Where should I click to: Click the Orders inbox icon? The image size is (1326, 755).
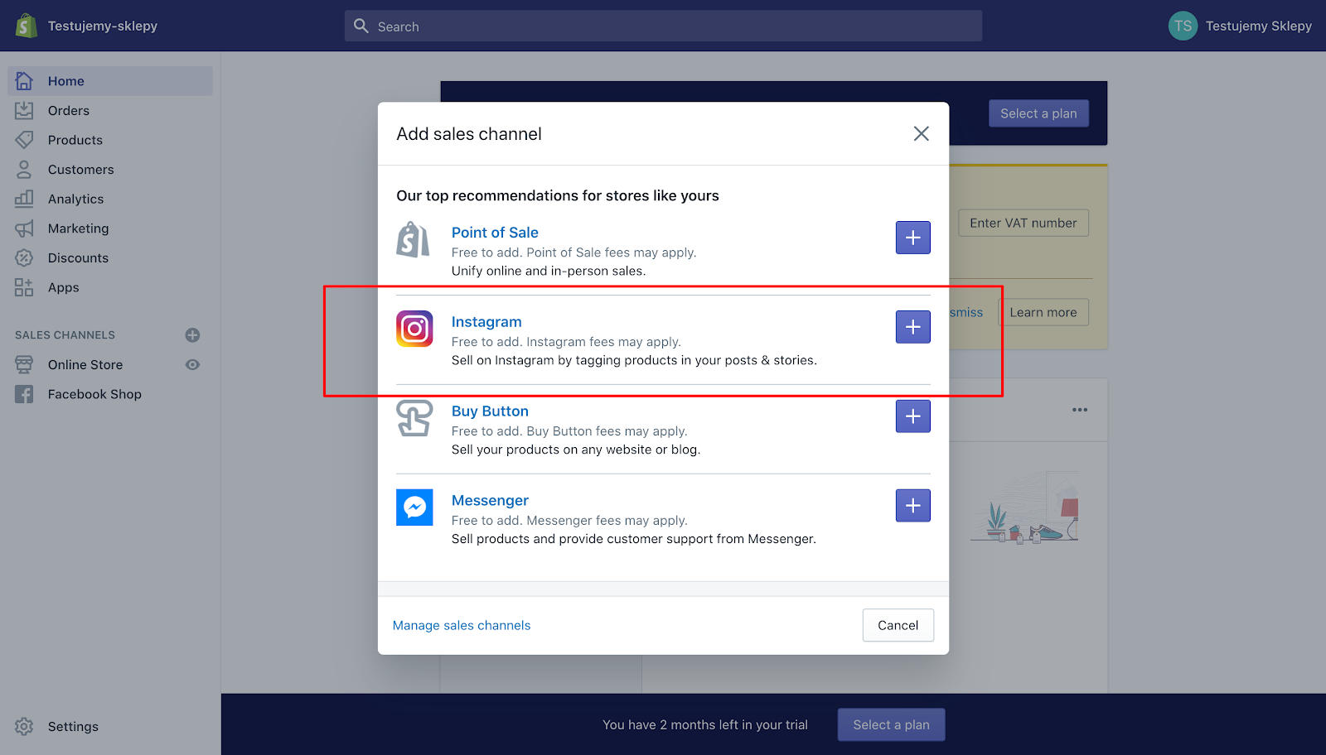[24, 110]
